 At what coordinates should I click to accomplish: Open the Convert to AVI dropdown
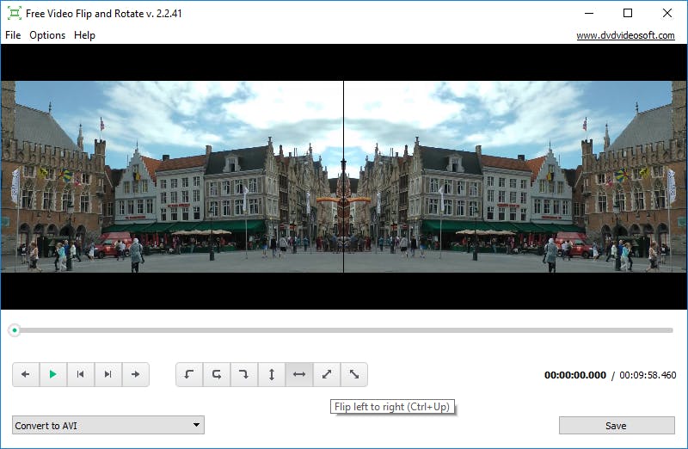(108, 425)
